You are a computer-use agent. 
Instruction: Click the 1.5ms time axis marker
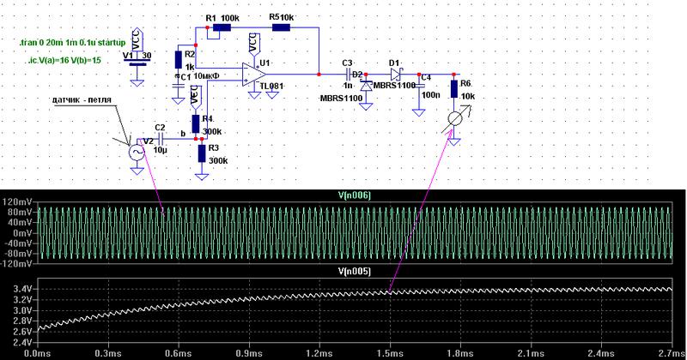pos(390,352)
